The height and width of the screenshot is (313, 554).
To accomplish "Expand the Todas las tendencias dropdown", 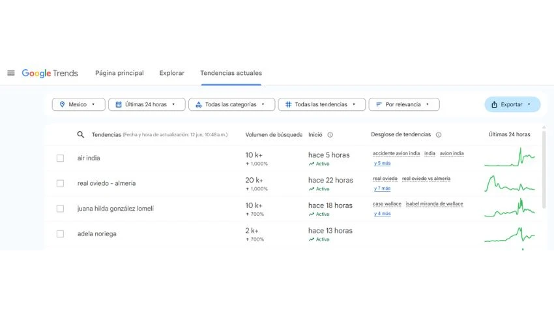I will tap(321, 104).
